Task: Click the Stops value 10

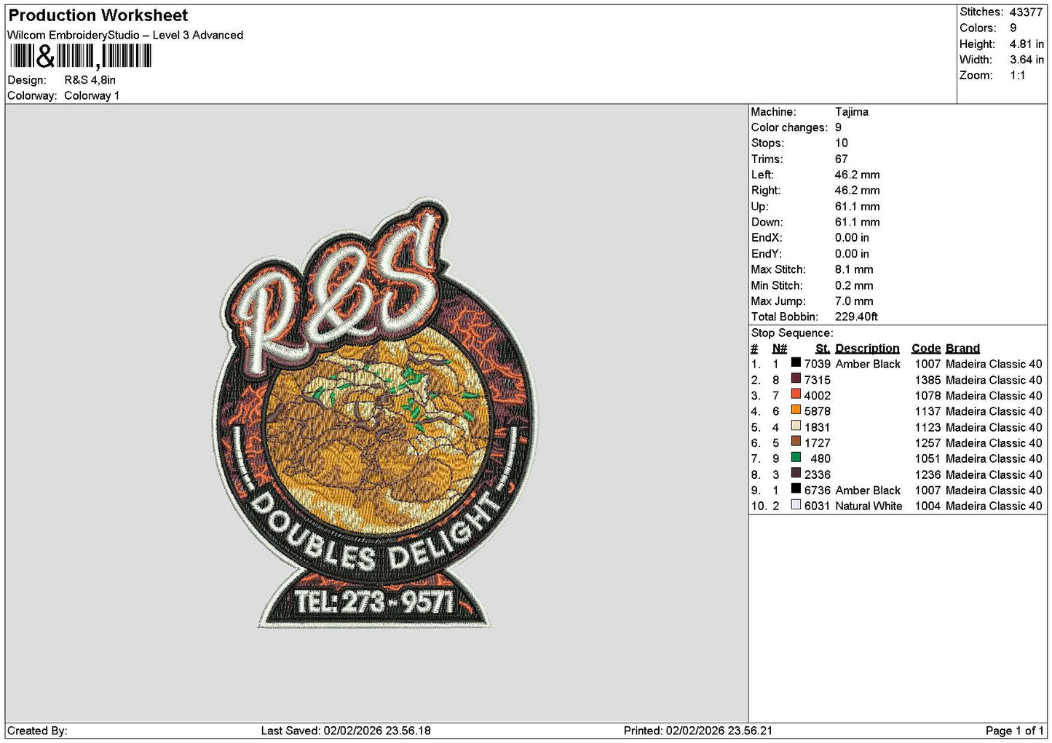Action: tap(841, 143)
